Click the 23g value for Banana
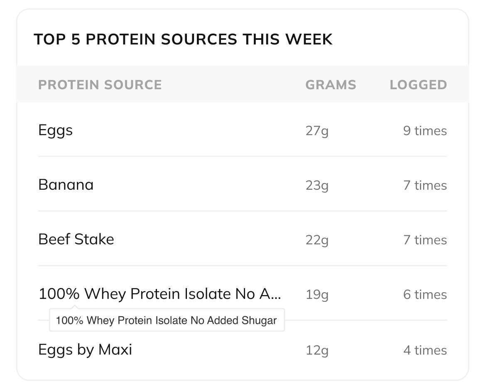 (x=317, y=186)
